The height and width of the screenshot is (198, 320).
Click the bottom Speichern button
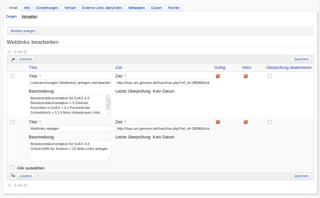pos(301,176)
